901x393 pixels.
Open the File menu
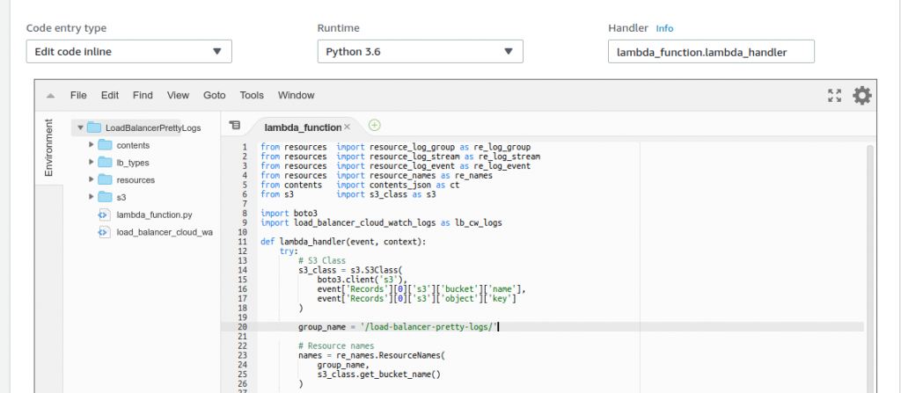(x=78, y=95)
